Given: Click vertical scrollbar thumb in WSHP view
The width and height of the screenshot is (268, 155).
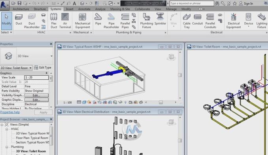Looking at the screenshot, I should (x=180, y=75).
